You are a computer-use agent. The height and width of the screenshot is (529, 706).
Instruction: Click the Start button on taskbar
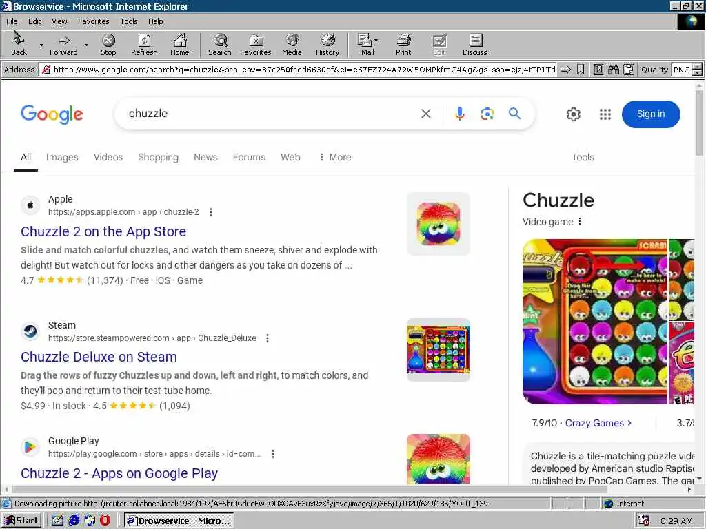click(21, 521)
